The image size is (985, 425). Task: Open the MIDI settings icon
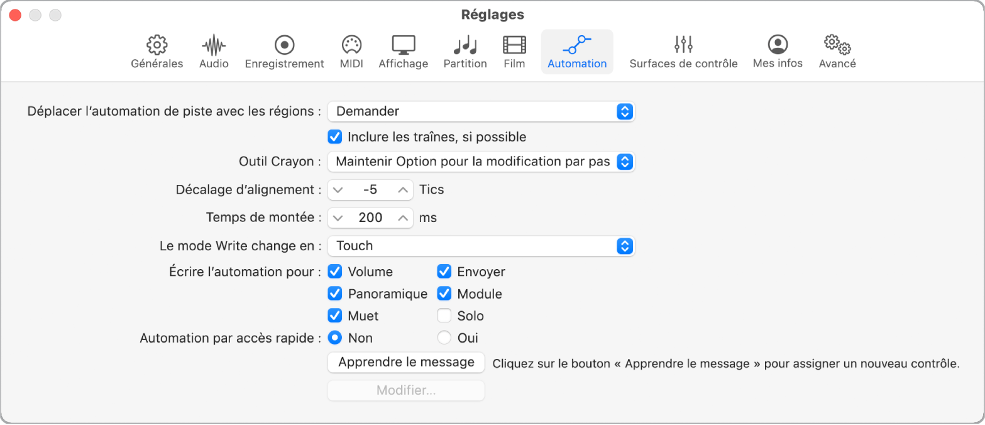click(x=351, y=50)
